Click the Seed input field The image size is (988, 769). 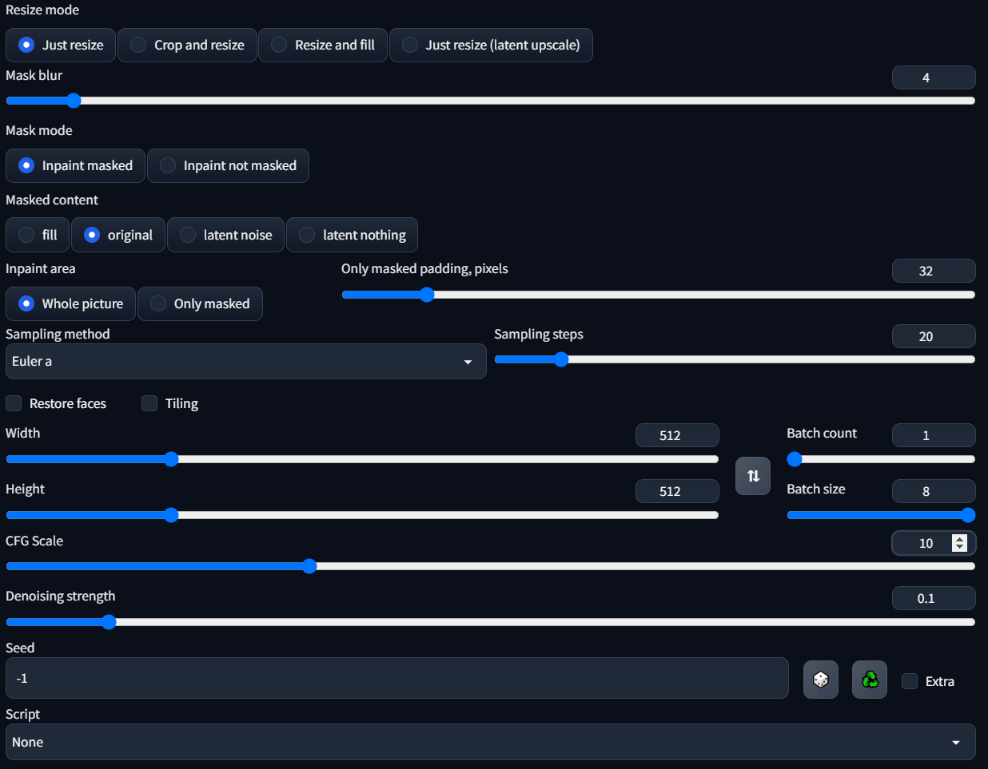coord(396,678)
